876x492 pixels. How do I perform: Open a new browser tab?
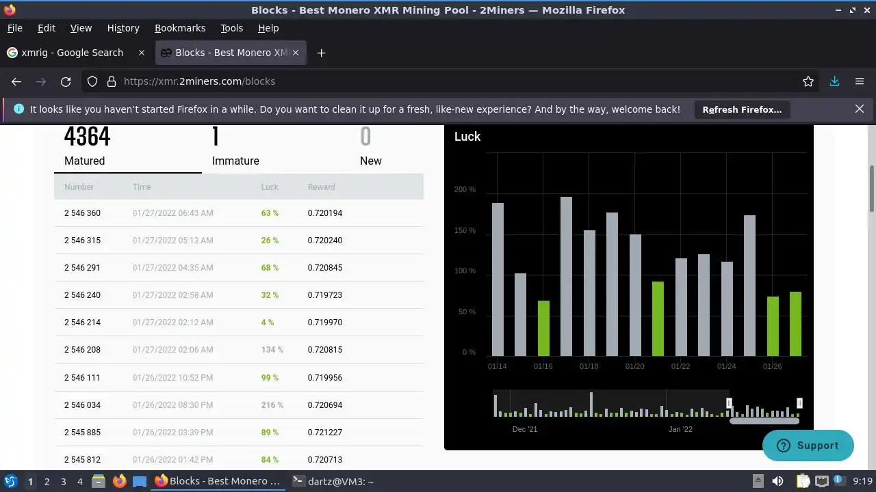pyautogui.click(x=321, y=53)
